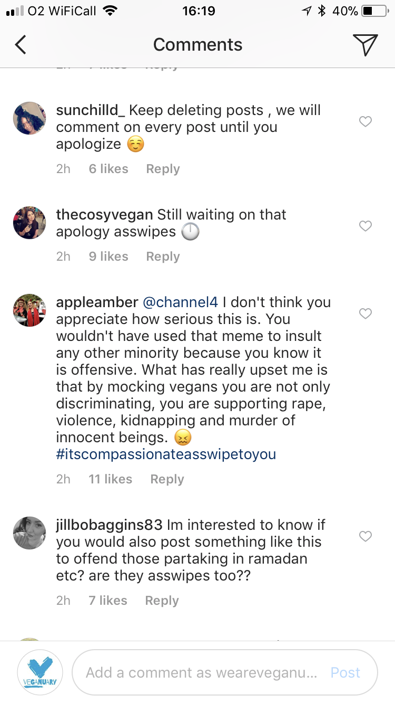Open appleamber's profile picture
The width and height of the screenshot is (395, 704).
pos(29,310)
